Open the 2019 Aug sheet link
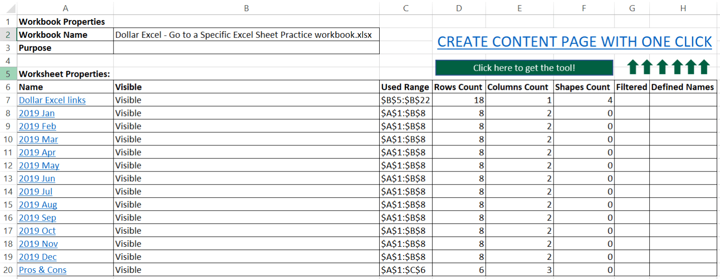This screenshot has width=720, height=279. 38,205
